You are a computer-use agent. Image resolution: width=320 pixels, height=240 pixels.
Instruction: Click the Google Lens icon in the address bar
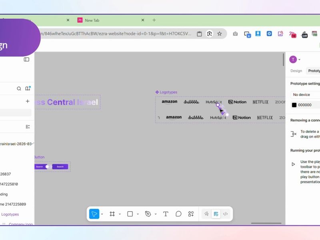[x=209, y=34]
